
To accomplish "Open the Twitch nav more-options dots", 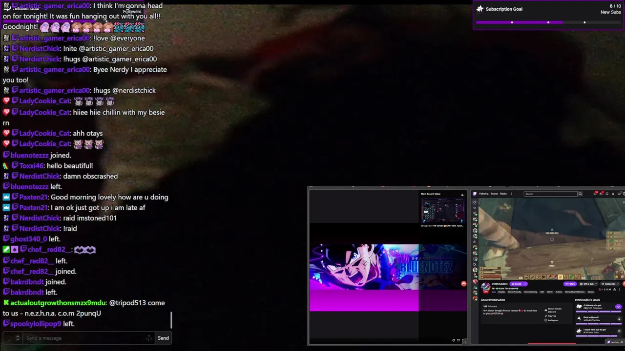I will pyautogui.click(x=511, y=194).
